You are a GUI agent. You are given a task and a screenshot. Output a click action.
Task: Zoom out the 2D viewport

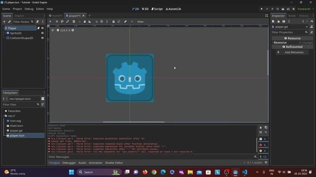(x=58, y=30)
